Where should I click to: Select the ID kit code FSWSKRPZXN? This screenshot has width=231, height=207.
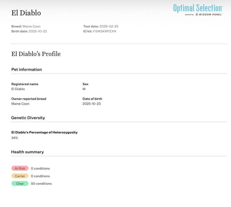(x=104, y=31)
